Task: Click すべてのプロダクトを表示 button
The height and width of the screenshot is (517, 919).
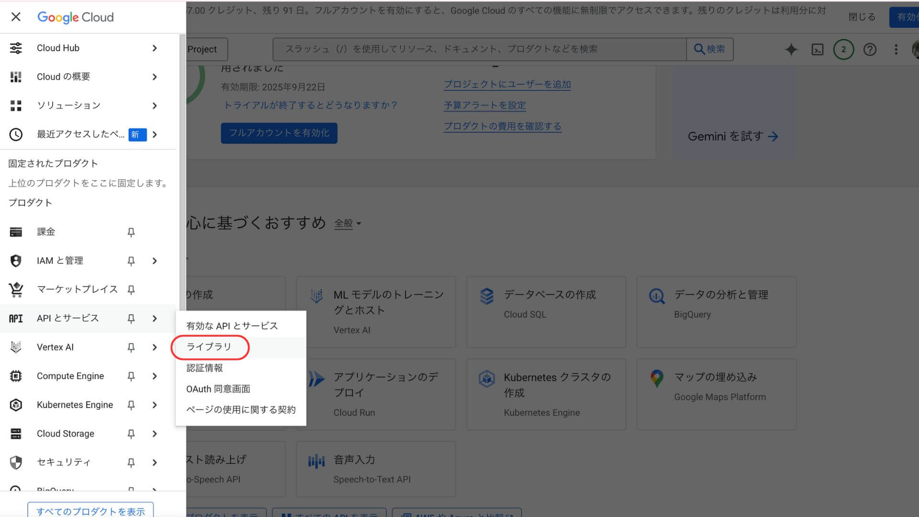Action: coord(90,510)
